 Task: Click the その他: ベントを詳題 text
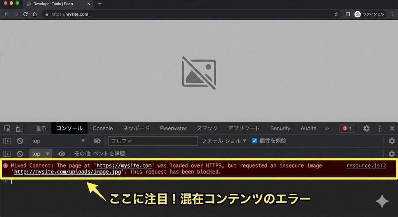(x=99, y=154)
